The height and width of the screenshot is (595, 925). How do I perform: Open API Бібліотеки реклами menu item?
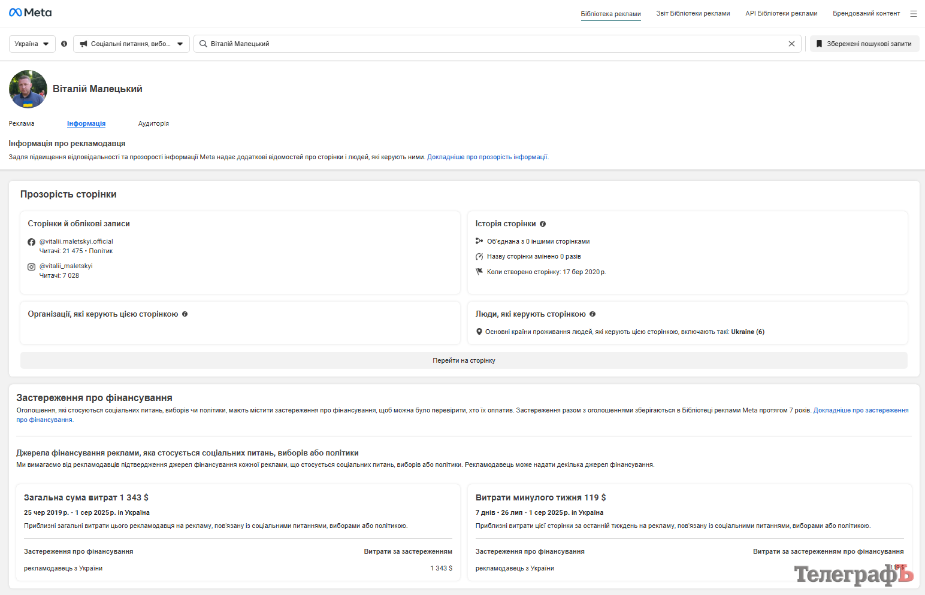pyautogui.click(x=781, y=13)
